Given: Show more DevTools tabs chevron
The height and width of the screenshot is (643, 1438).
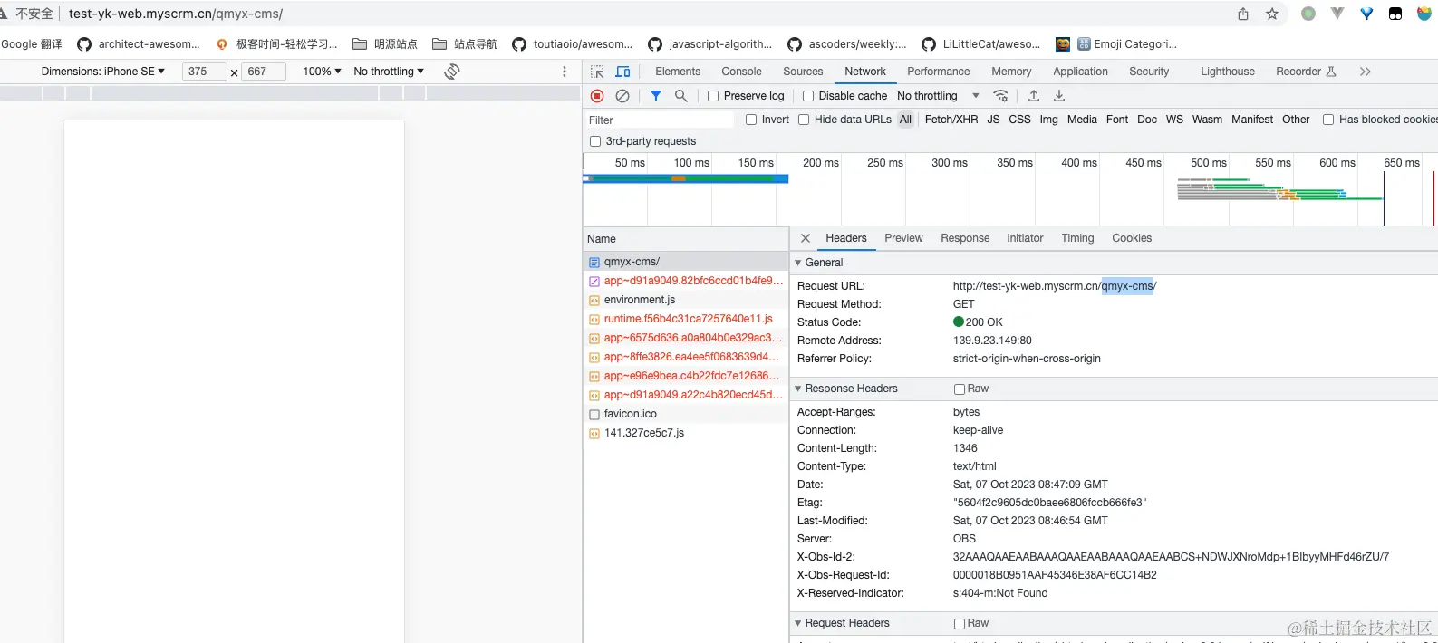Looking at the screenshot, I should tap(1366, 72).
